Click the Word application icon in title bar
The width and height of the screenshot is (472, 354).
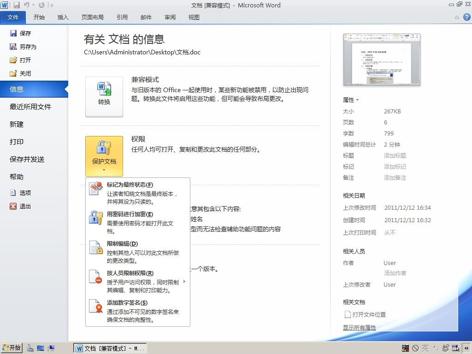4,5
